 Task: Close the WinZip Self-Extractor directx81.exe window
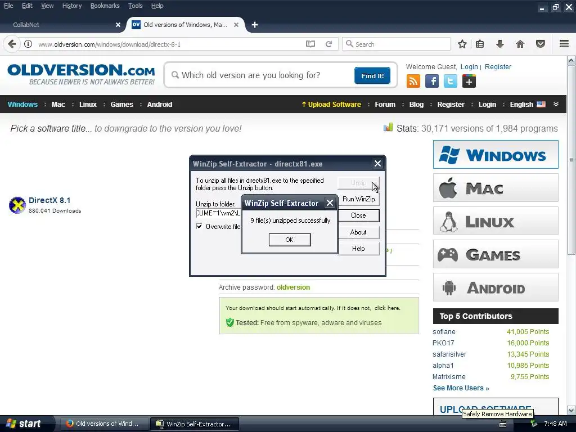click(x=377, y=164)
